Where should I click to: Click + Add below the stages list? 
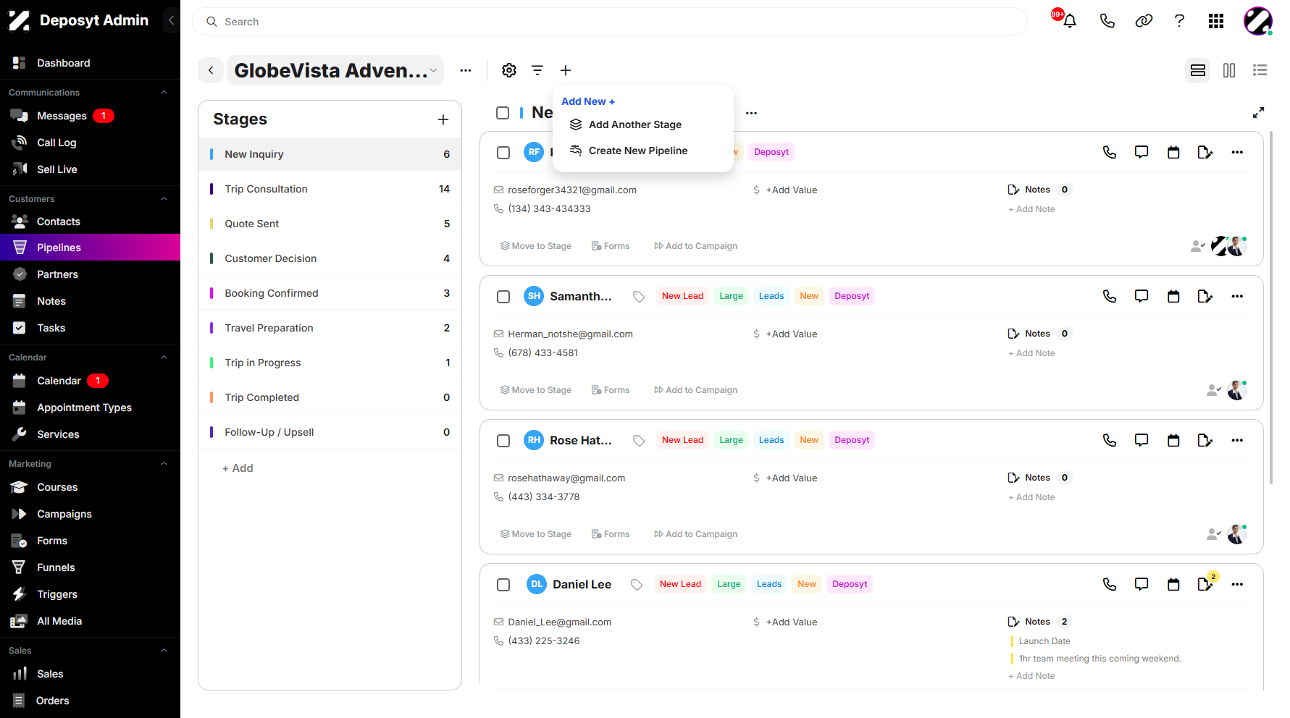pos(238,468)
